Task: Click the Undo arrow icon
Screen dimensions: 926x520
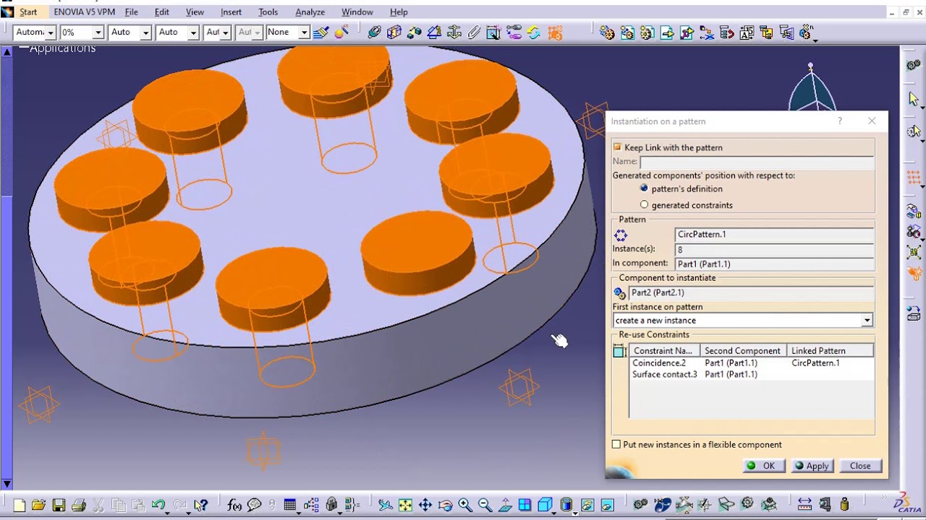Action: (x=158, y=506)
